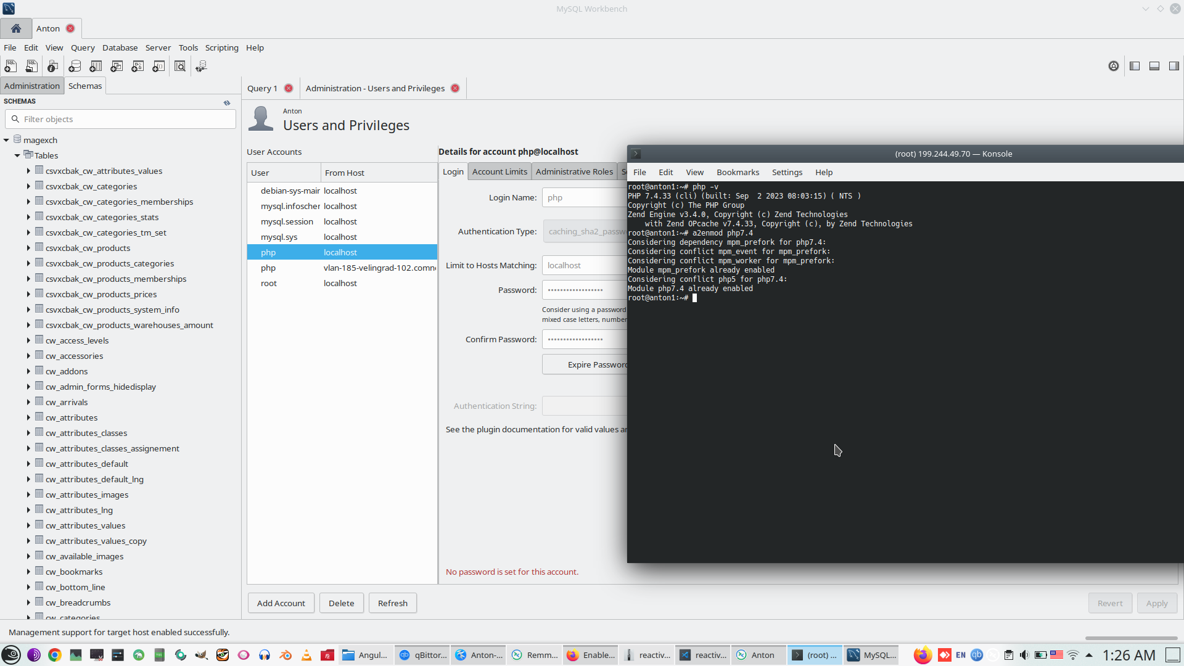Click the open SQL script file icon
1184x666 pixels.
31,66
